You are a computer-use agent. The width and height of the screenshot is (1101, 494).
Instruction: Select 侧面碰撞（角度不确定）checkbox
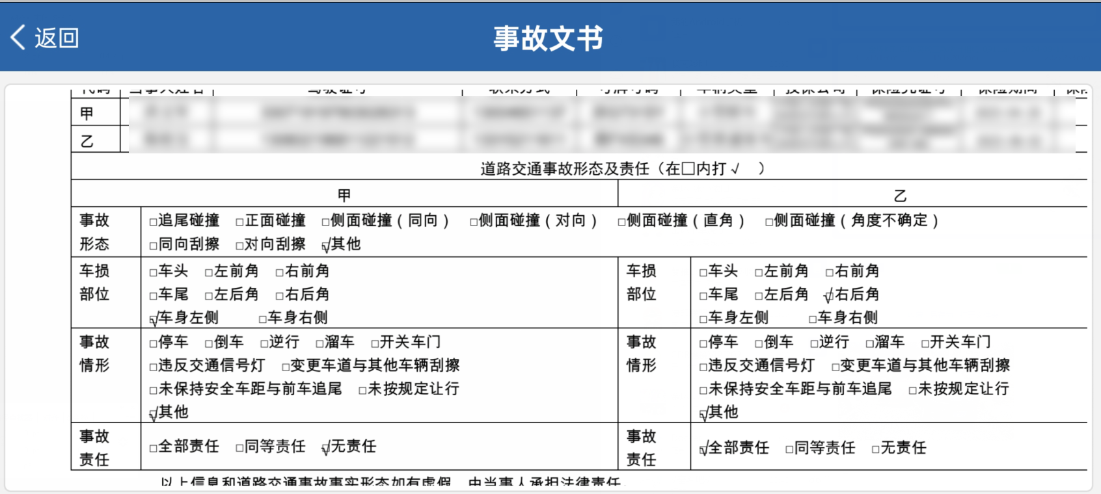(x=769, y=222)
